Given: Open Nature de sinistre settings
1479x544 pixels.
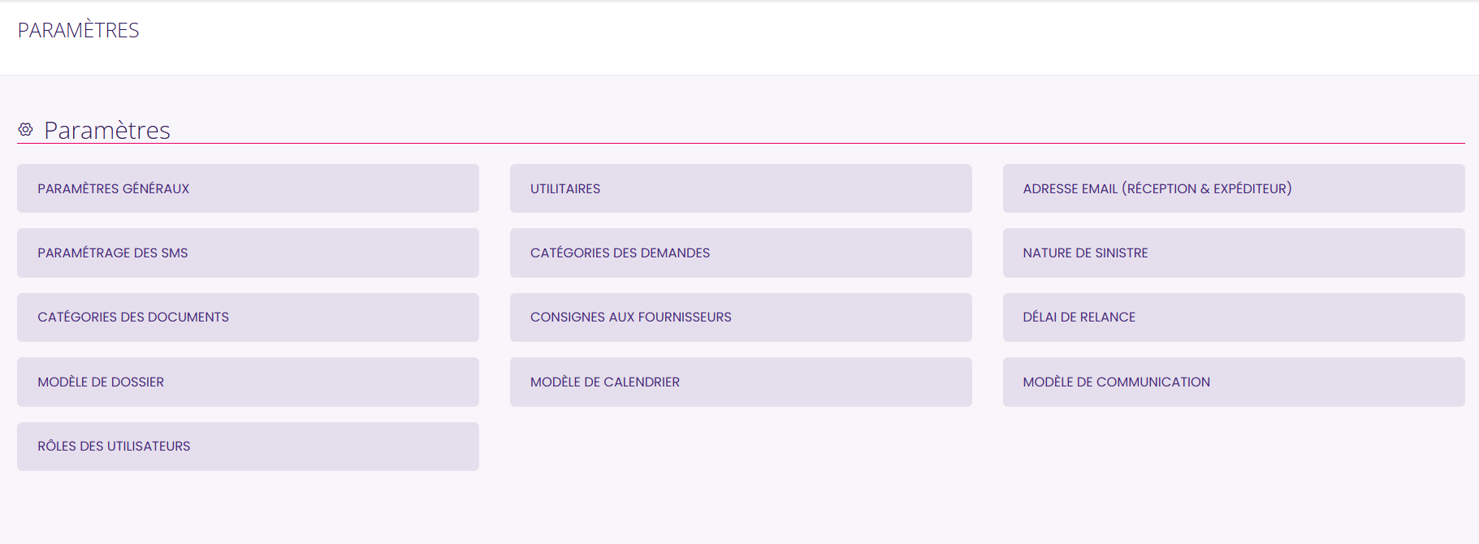Looking at the screenshot, I should tap(1234, 253).
